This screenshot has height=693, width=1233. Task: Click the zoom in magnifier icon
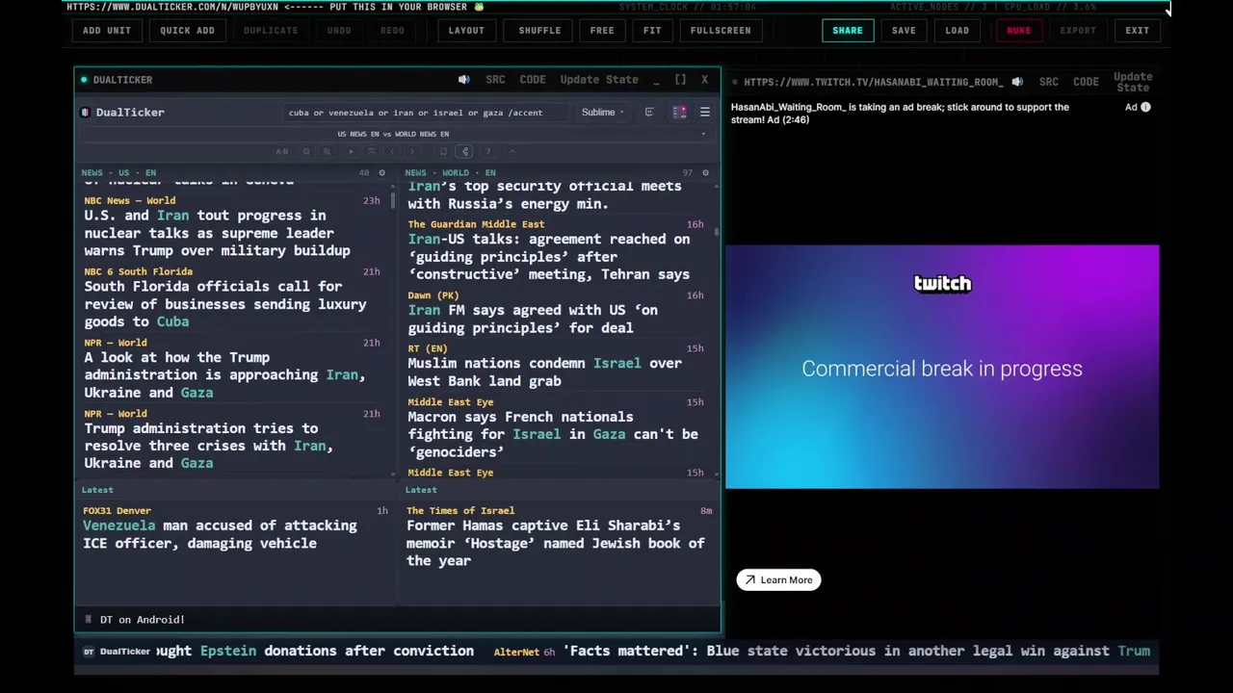(327, 151)
